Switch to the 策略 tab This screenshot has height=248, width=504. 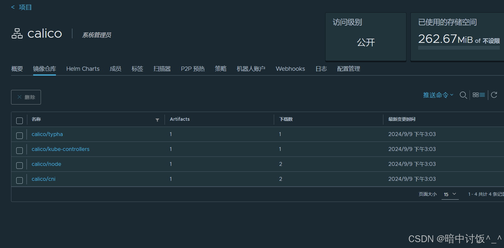[220, 69]
